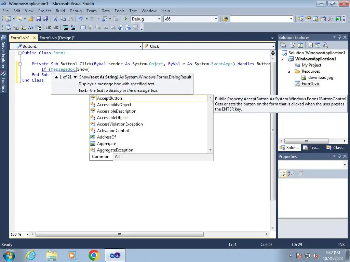Open the Tools menu
Image resolution: width=350 pixels, height=262 pixels.
click(119, 11)
